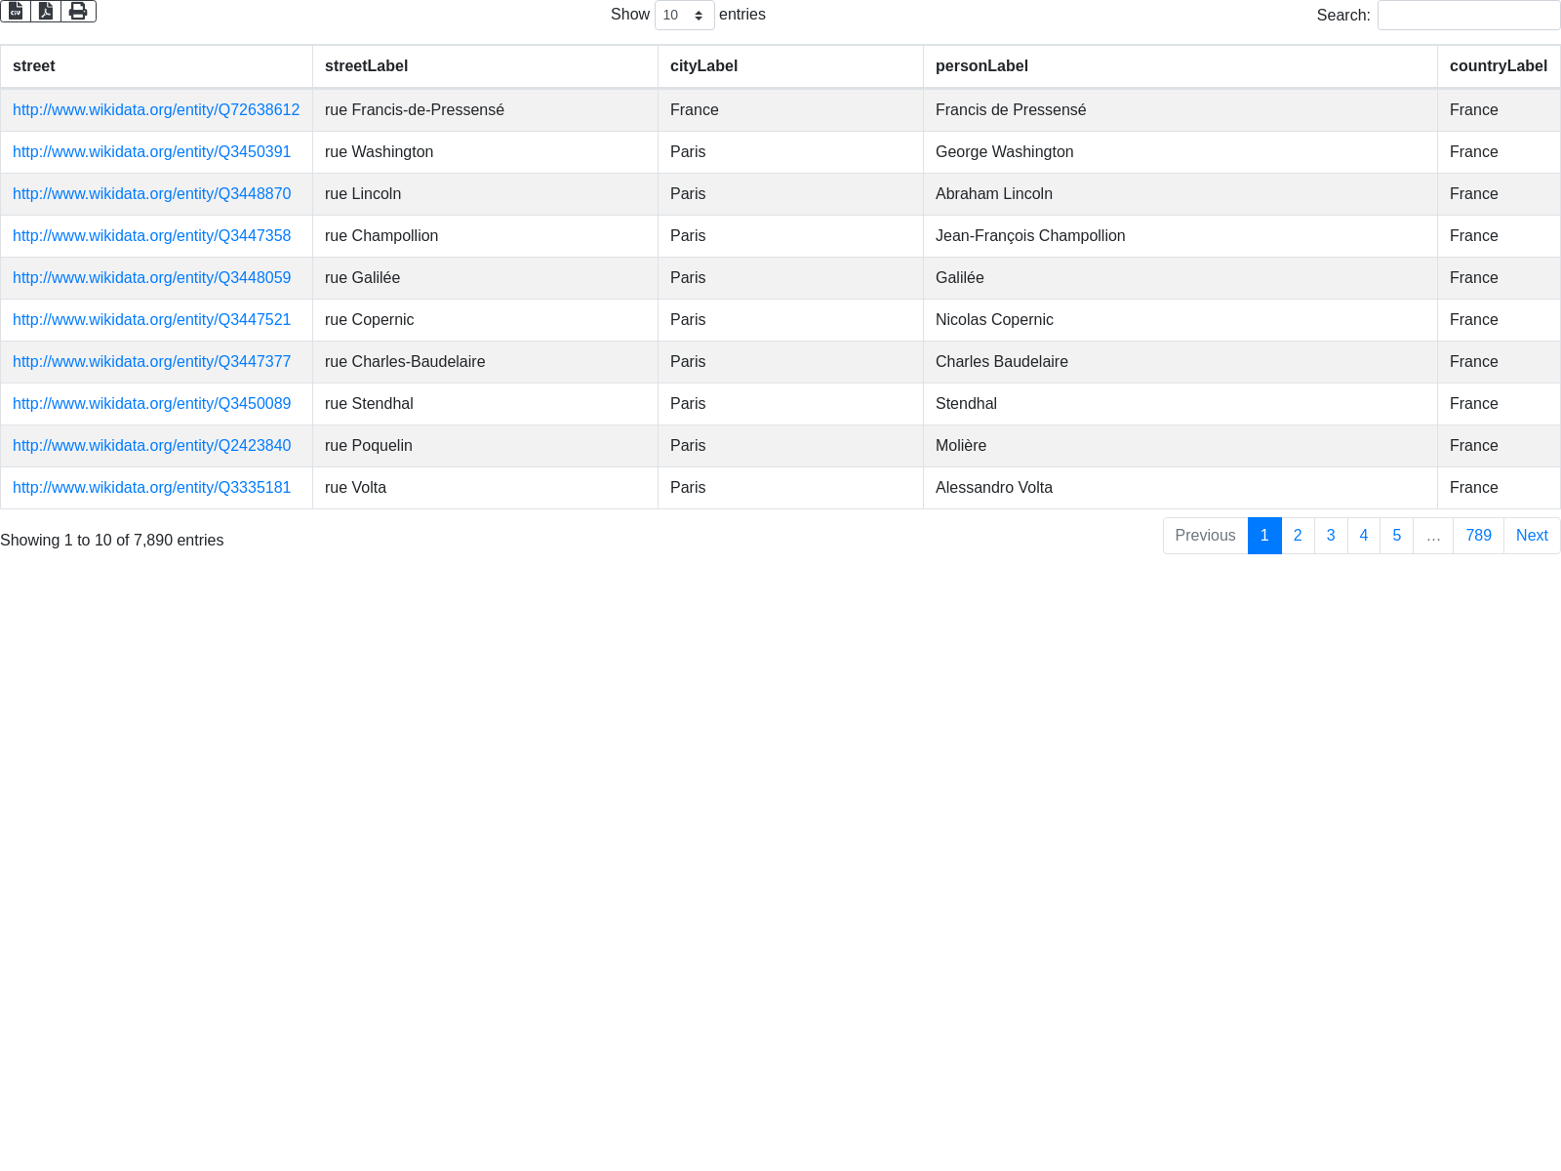Viewport: 1561px width, 1171px height.
Task: Click the Next pagination button
Action: pos(1532,536)
